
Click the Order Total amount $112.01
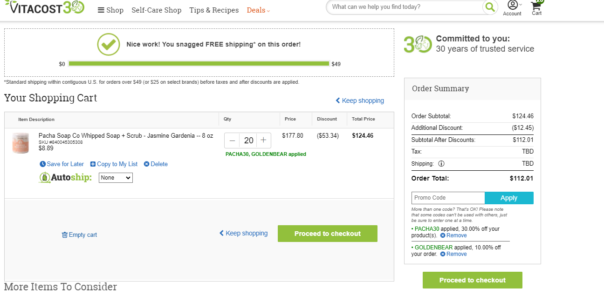click(x=522, y=178)
